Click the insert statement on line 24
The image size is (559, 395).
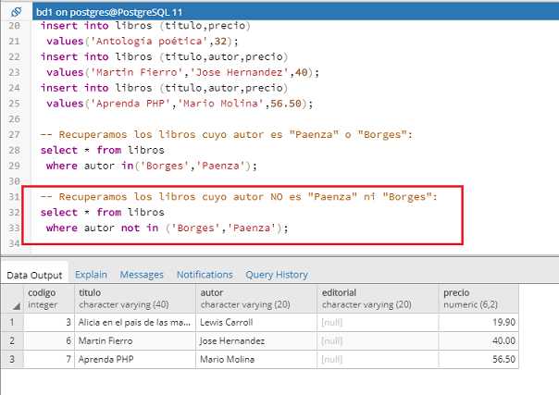[164, 88]
